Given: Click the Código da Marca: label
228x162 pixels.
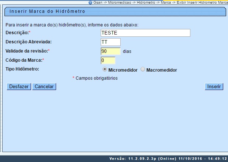Looking at the screenshot, I should 25,60.
